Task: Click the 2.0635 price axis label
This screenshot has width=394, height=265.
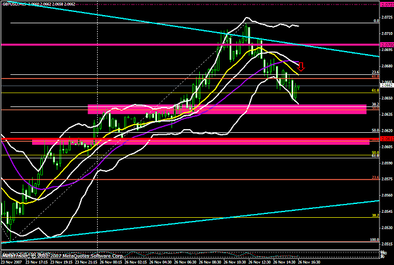Action: (387, 114)
